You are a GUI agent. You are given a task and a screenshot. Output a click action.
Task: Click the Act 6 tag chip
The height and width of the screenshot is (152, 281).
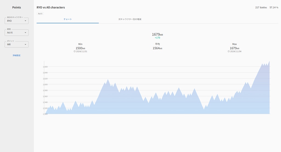tap(40, 14)
